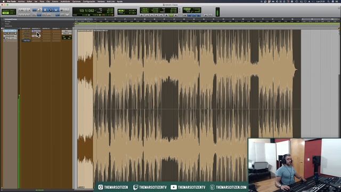Open the Evento menu
Image resolution: width=341 pixels, height=192 pixels.
(x=55, y=1)
